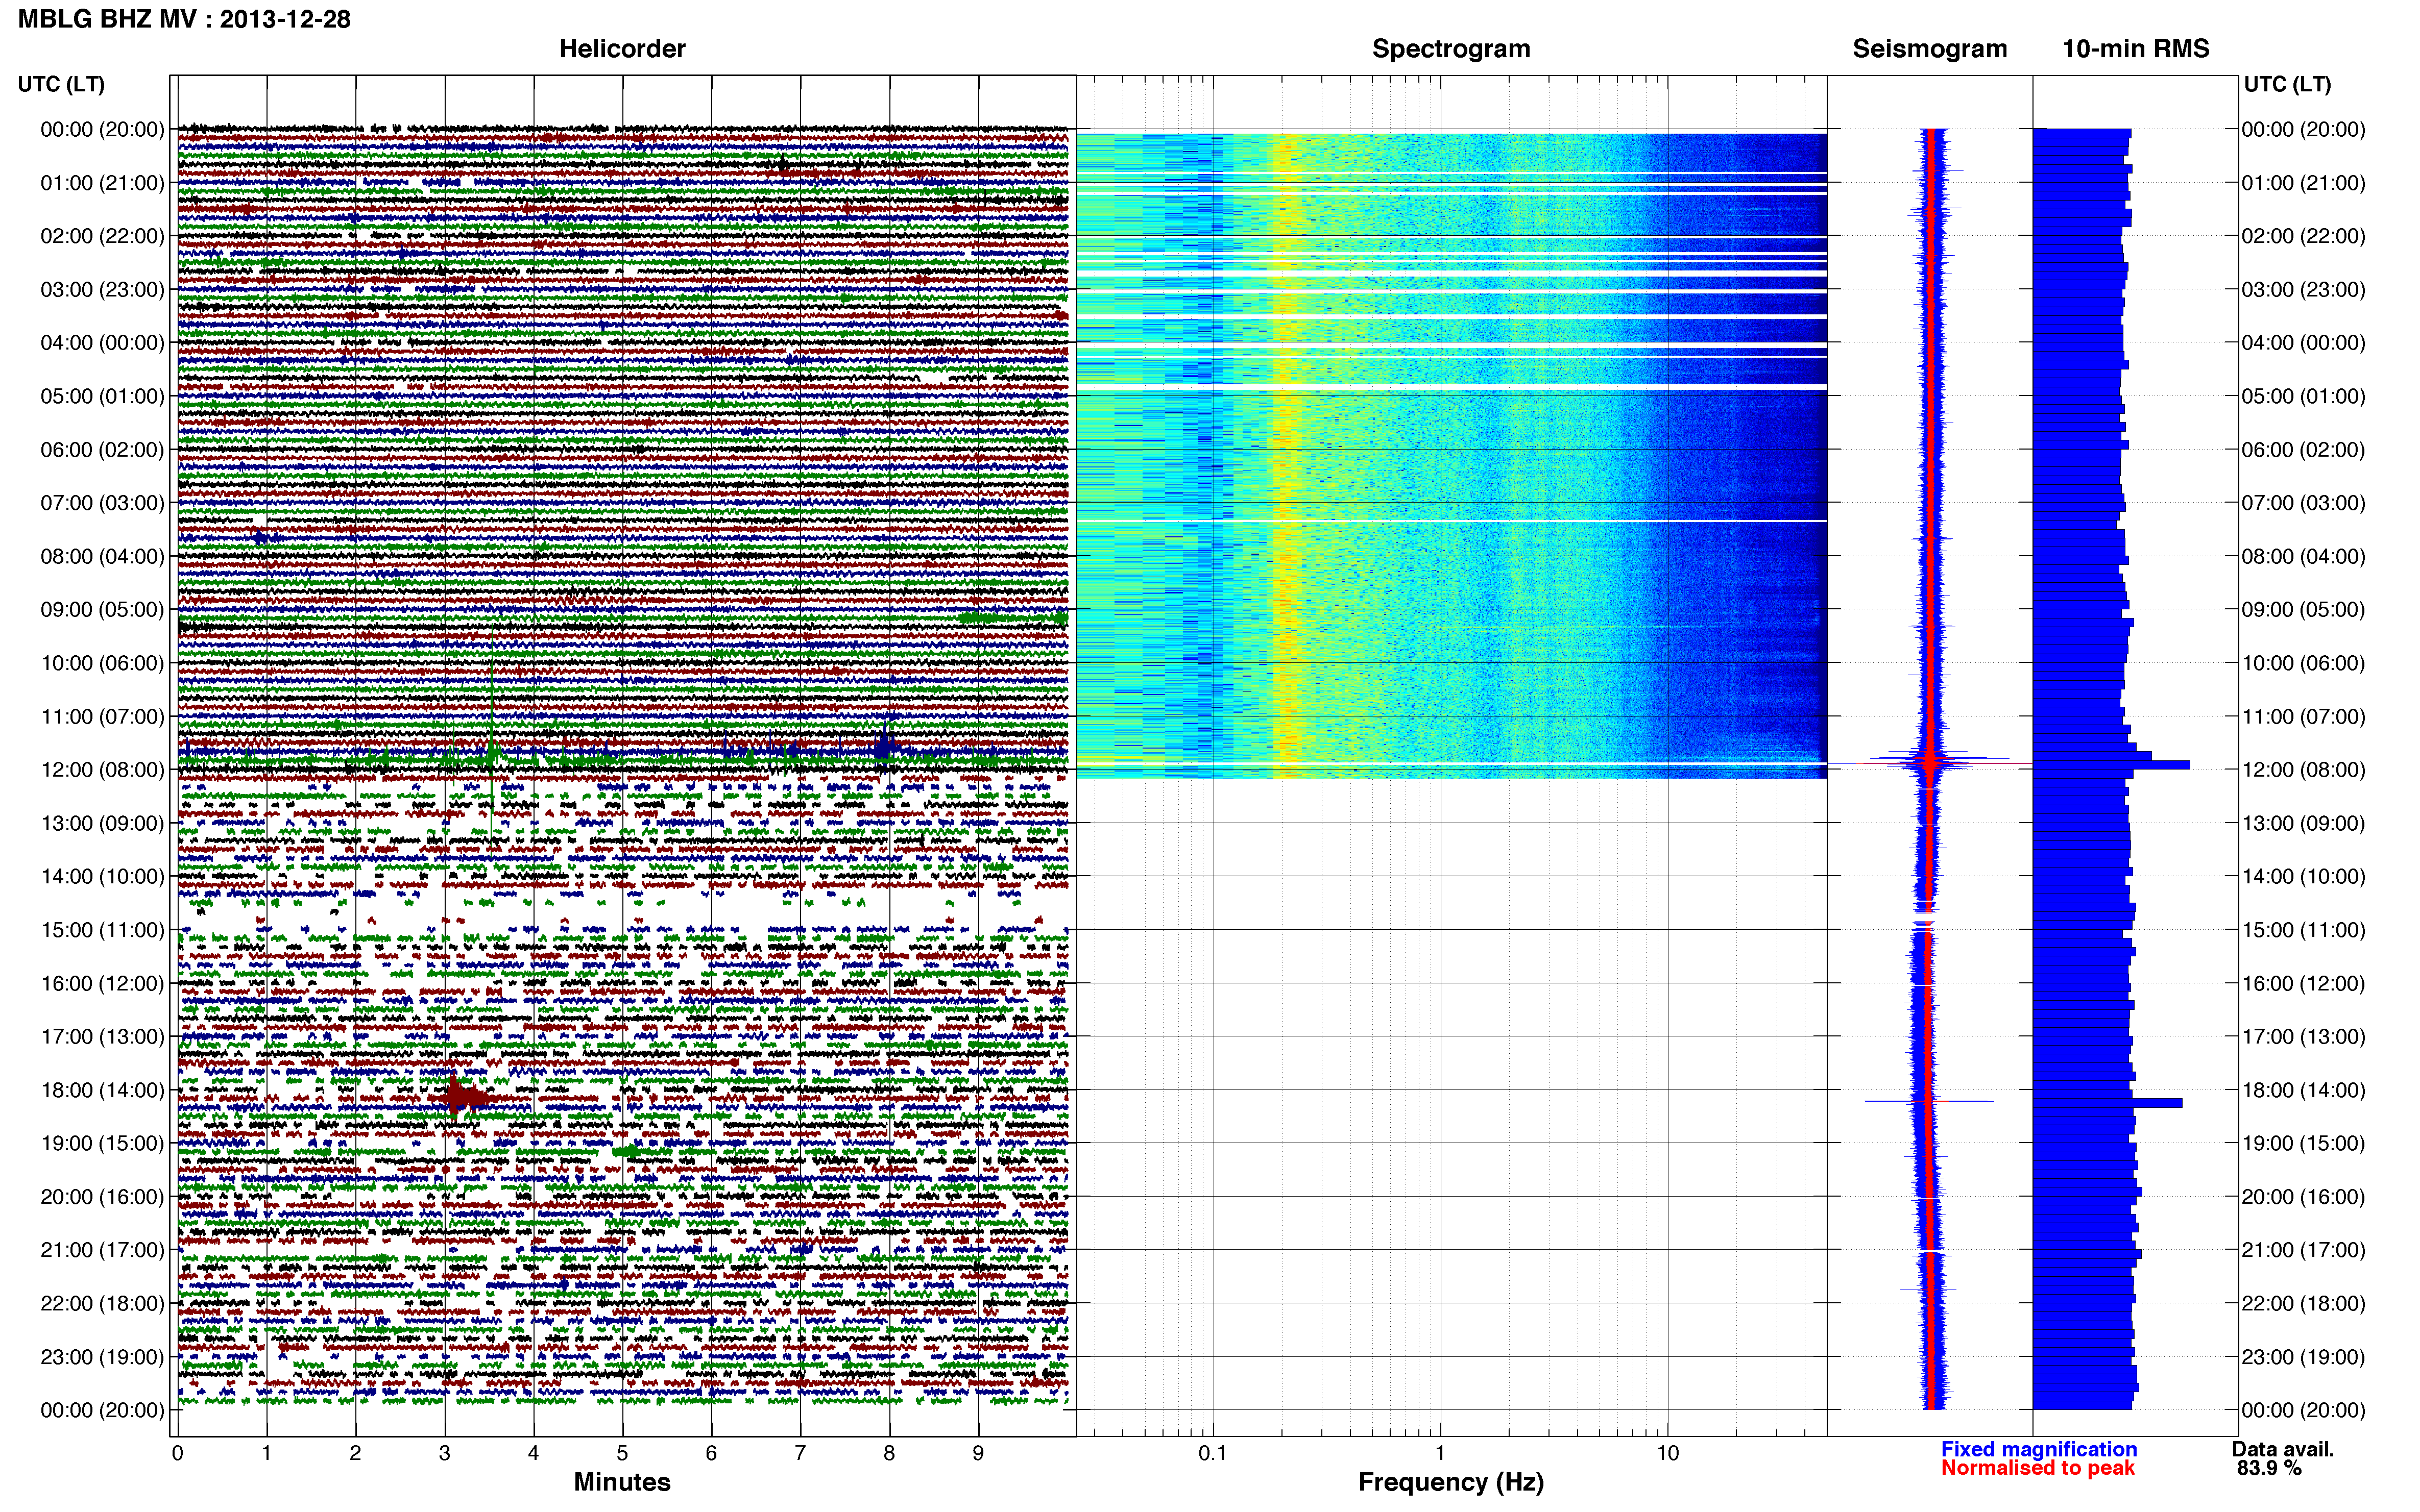Click RMS-side time label "22:00 (18:00)"
The image size is (2420, 1512).
(x=2303, y=1304)
